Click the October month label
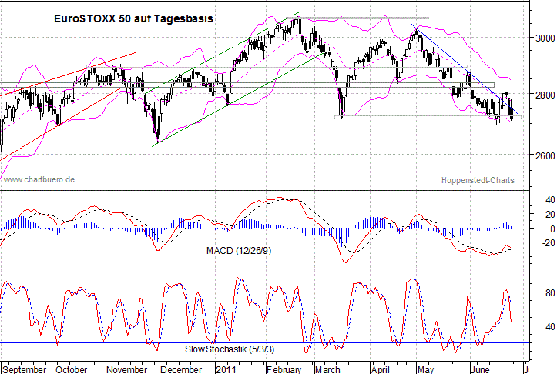 pyautogui.click(x=72, y=369)
